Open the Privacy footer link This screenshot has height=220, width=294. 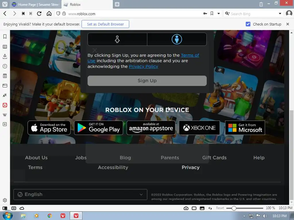coord(191,167)
